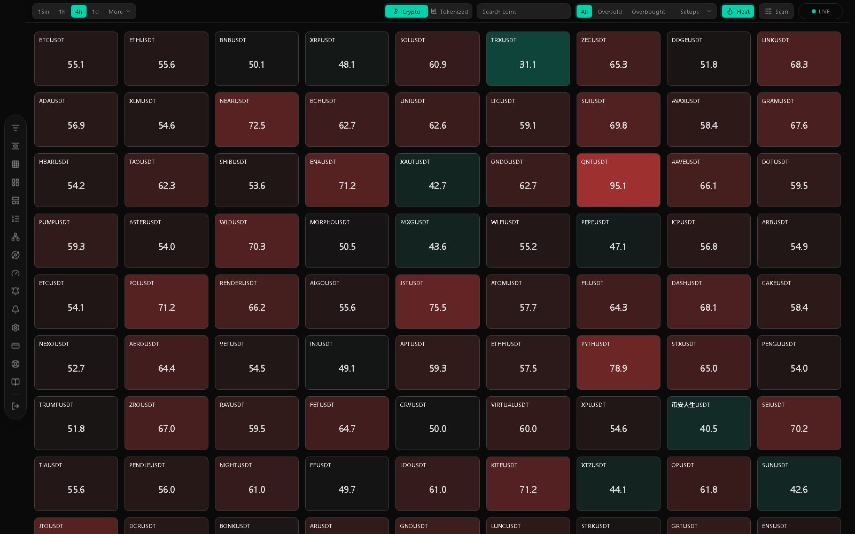This screenshot has height=534, width=855.
Task: Open the grid table view icon
Action: tap(15, 164)
